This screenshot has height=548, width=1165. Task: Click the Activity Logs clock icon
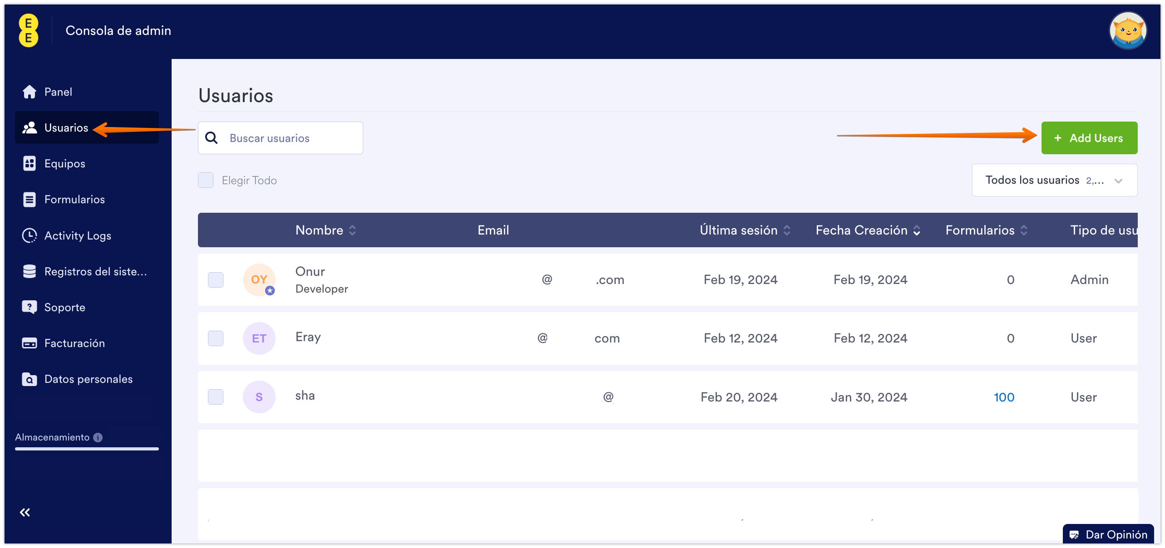coord(30,235)
